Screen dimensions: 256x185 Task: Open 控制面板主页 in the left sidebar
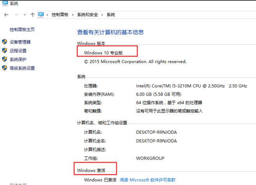(22, 29)
